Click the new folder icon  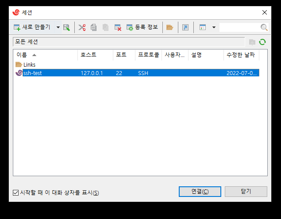(x=169, y=27)
